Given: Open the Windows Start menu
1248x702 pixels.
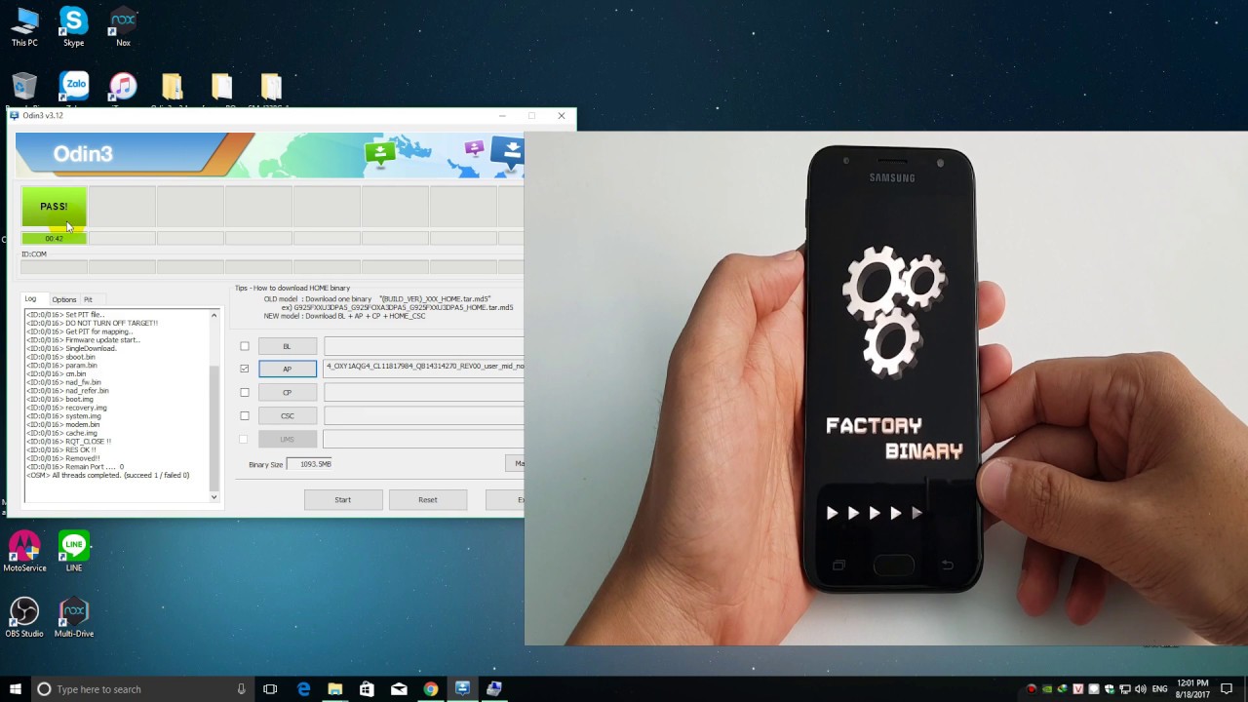Looking at the screenshot, I should pyautogui.click(x=15, y=689).
